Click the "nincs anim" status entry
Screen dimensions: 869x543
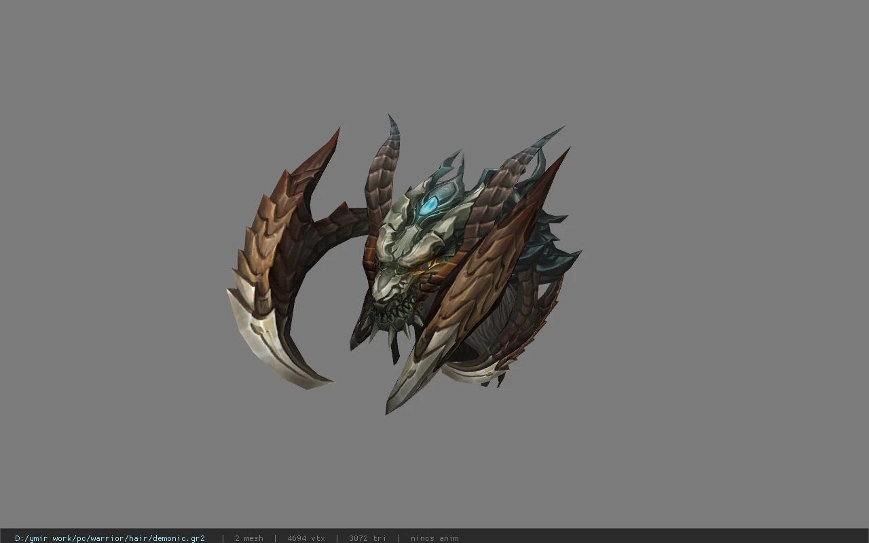point(434,538)
